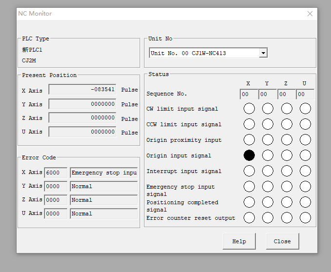Screen dimensions: 331x272
Task: Click the Z axis CW limit indicator
Action: 287,109
